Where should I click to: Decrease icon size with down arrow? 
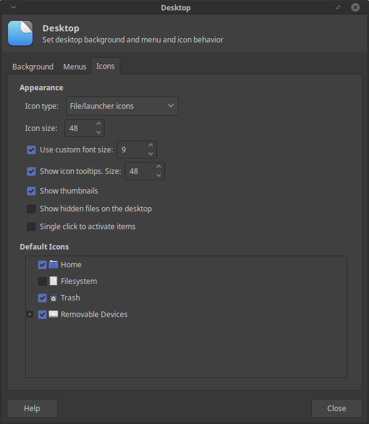pyautogui.click(x=99, y=132)
